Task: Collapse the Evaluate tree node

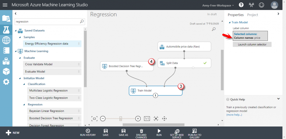Action: (20, 58)
